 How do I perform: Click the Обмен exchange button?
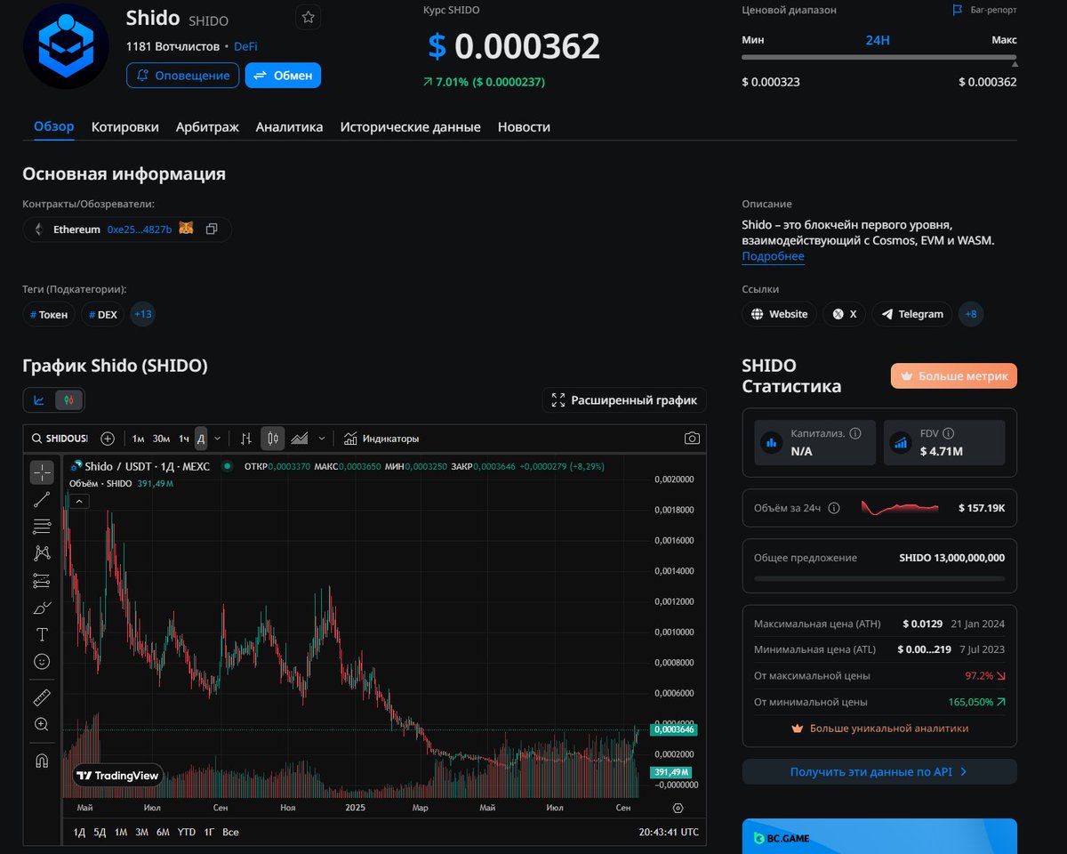coord(283,76)
